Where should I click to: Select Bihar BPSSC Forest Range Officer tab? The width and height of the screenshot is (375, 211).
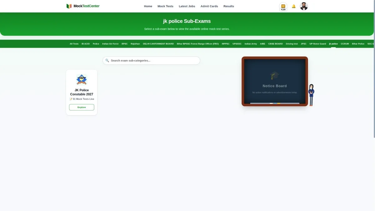[198, 44]
